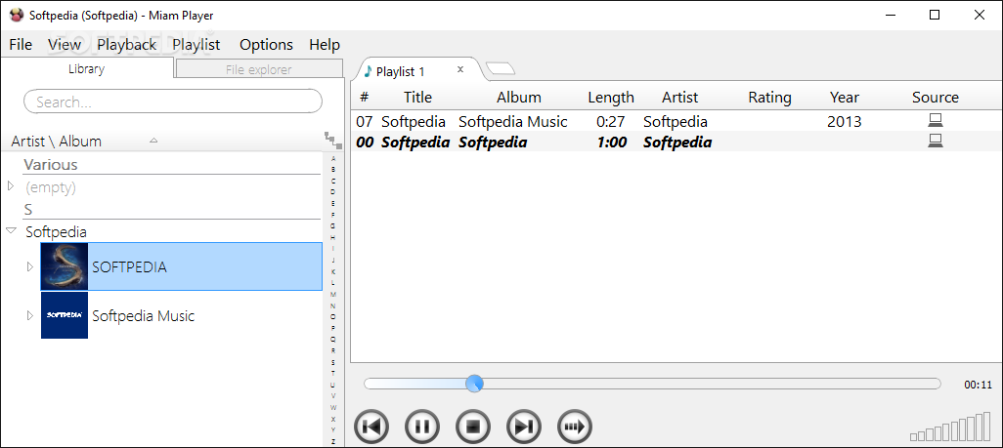Click the Various section header
Screen dimensions: 1003x448
(51, 164)
